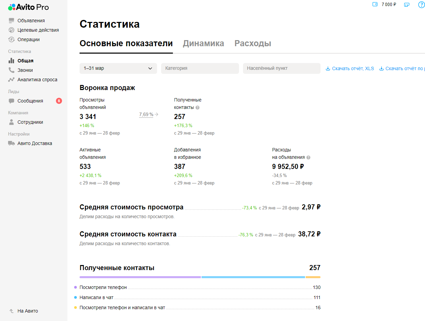Click info icon beside Полученные контакты

[198, 108]
